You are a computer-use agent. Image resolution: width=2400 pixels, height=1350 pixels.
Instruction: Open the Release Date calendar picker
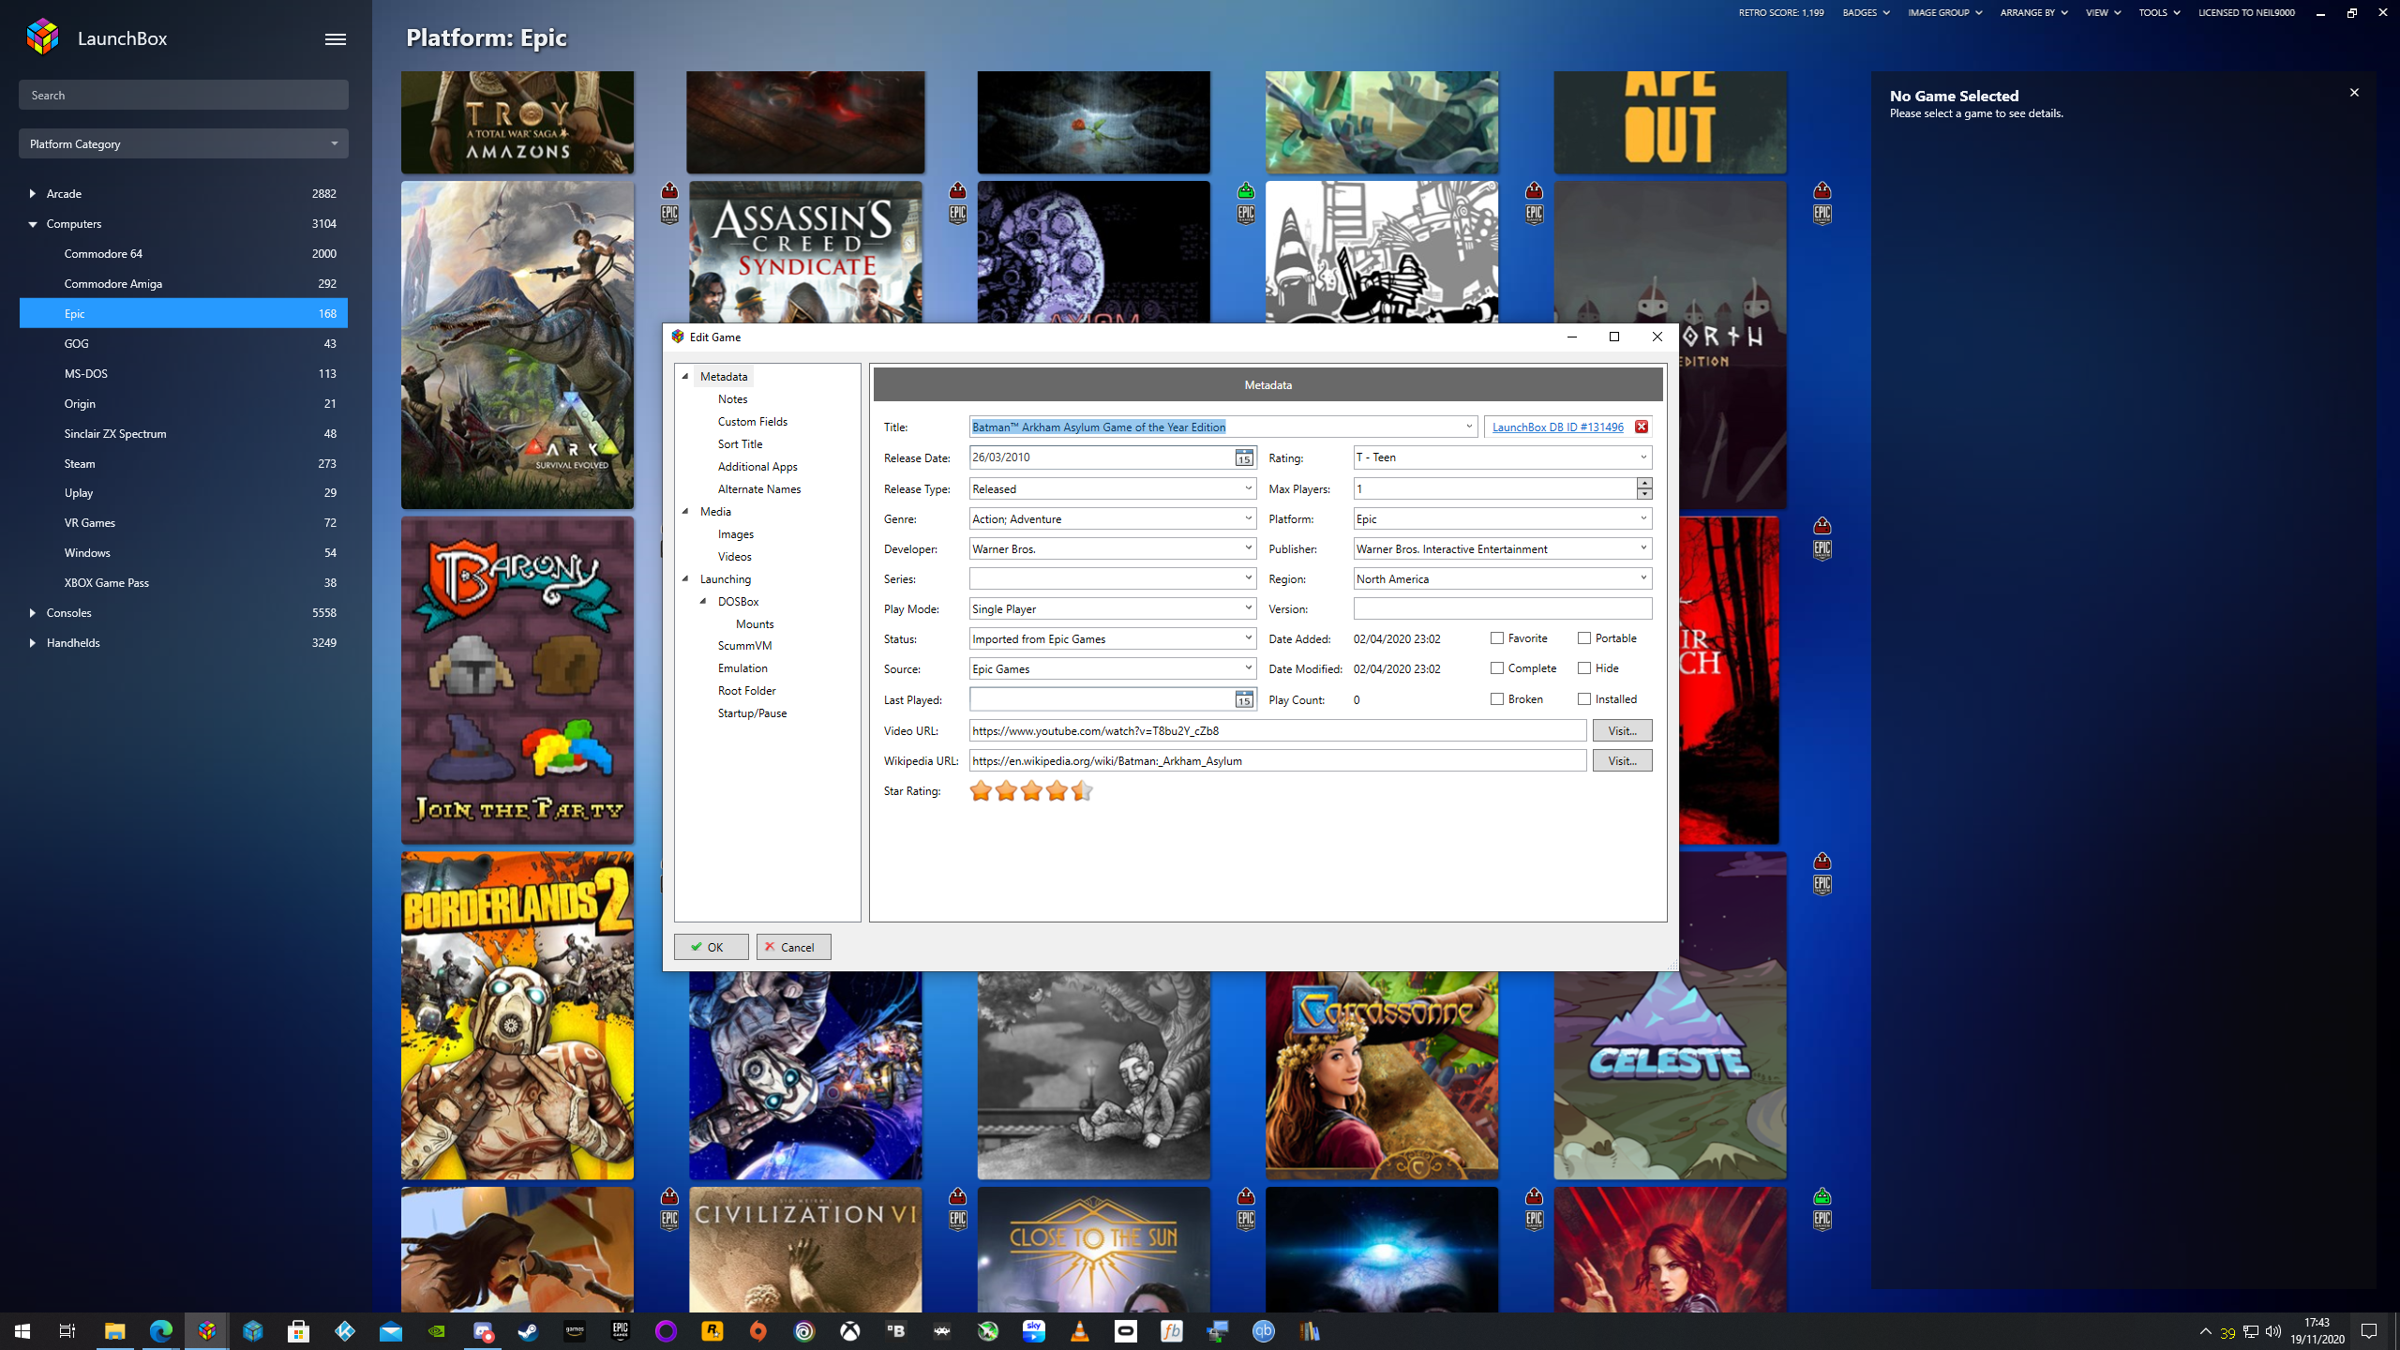1243,457
